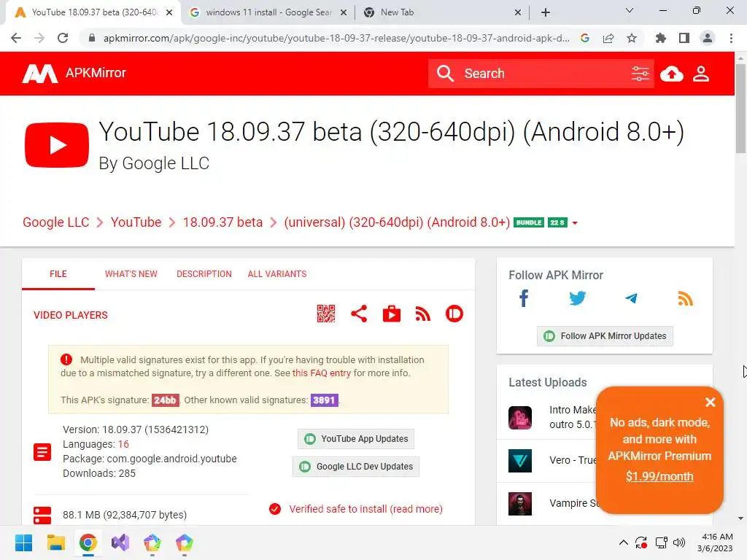Click the browser address bar URL
747x560 pixels.
click(x=336, y=38)
